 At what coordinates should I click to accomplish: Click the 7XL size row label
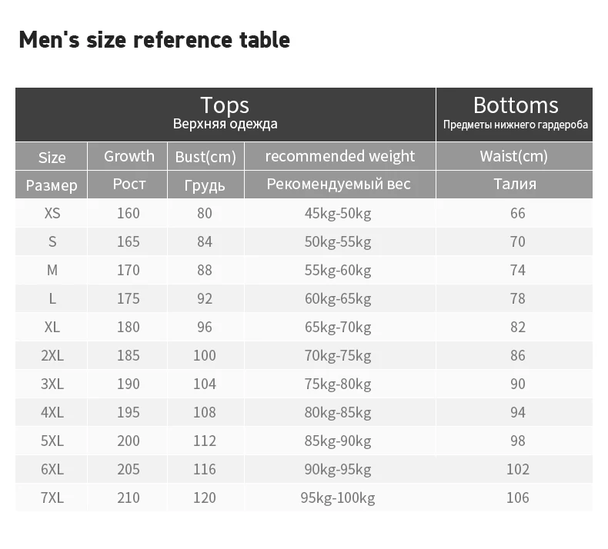coord(52,497)
